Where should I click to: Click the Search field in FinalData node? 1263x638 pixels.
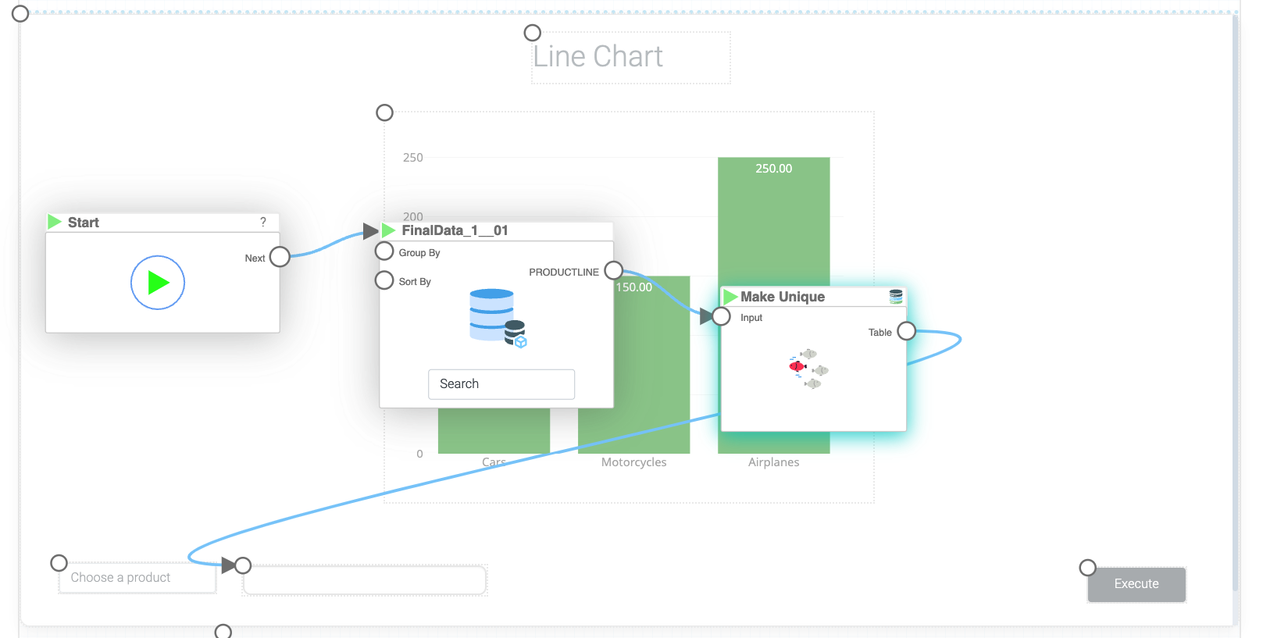501,384
